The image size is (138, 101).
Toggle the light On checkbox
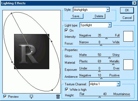click(66, 30)
